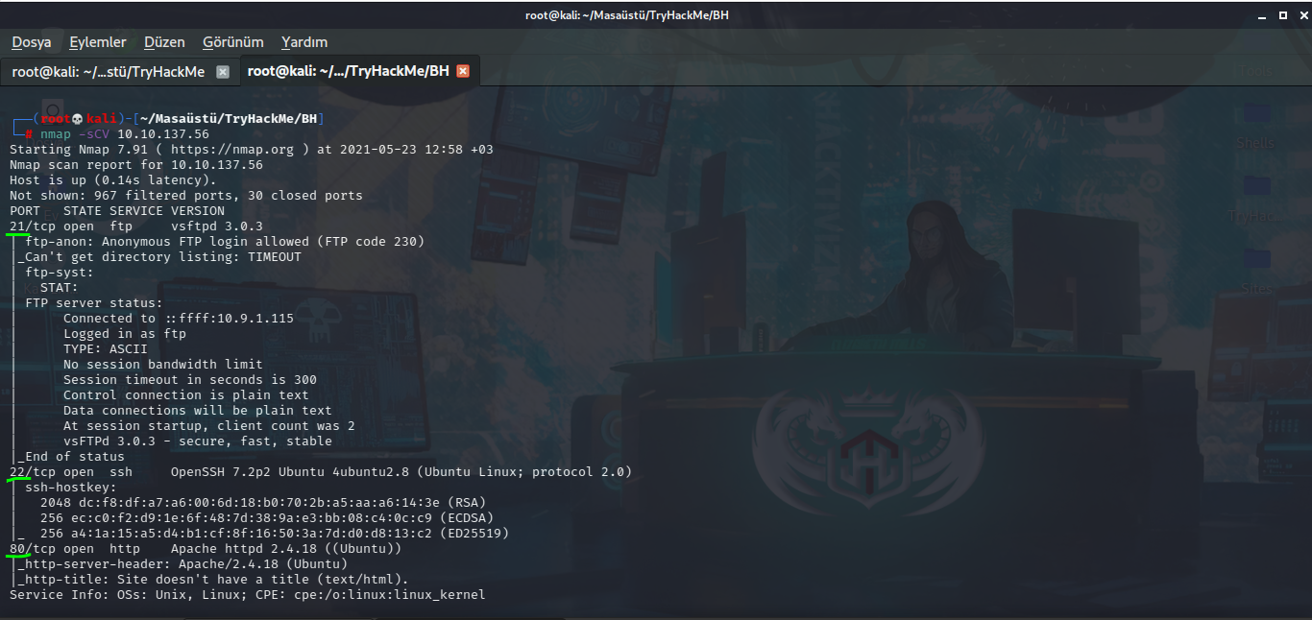Click the 'vsFTPd 3.0.3 - secure, fast, stable' line
This screenshot has width=1312, height=620.
198,441
